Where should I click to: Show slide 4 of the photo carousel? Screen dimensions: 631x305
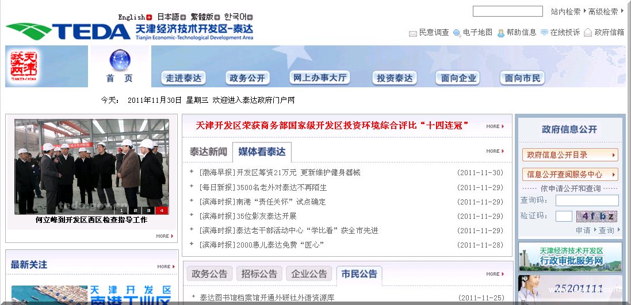click(x=162, y=211)
